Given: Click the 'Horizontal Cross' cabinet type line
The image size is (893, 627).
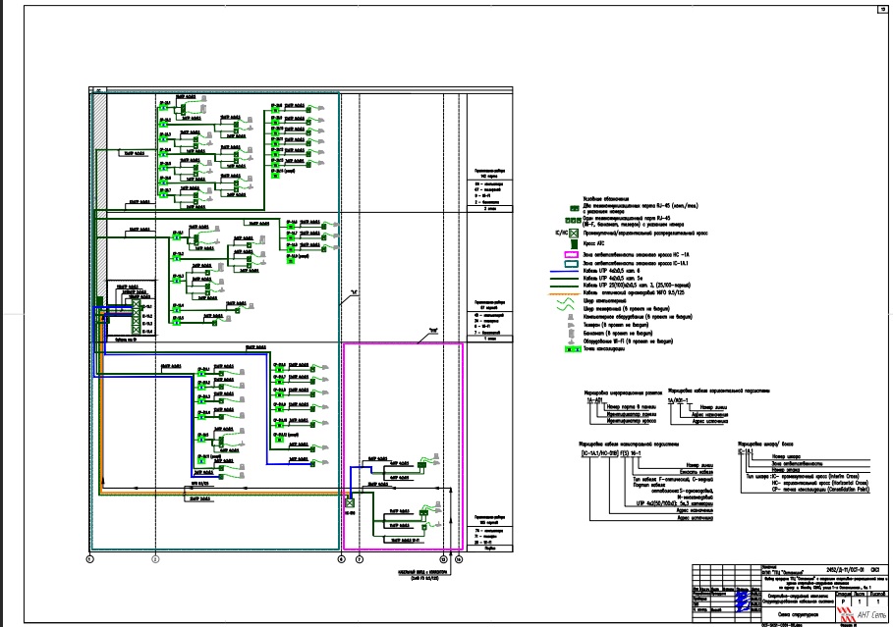Looking at the screenshot, I should [820, 483].
